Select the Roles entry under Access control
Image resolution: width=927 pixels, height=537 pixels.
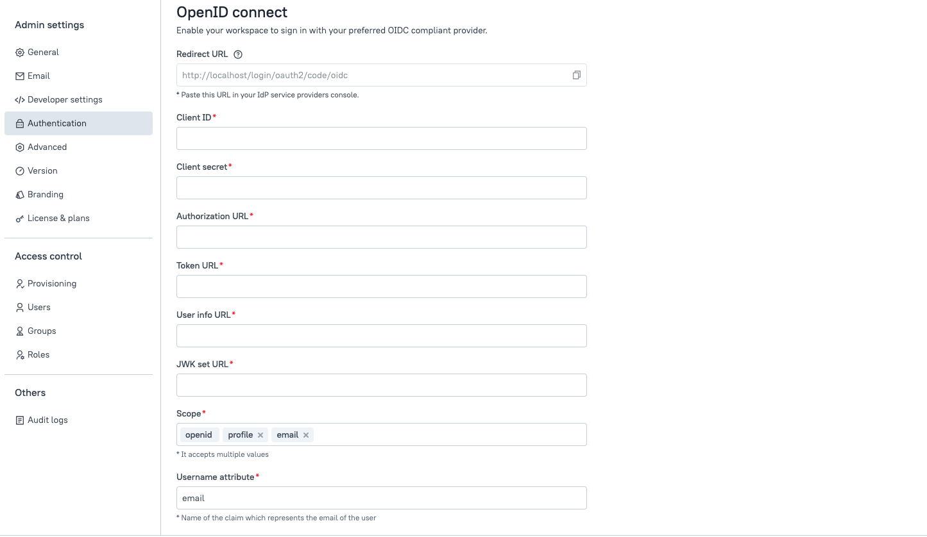click(x=38, y=354)
